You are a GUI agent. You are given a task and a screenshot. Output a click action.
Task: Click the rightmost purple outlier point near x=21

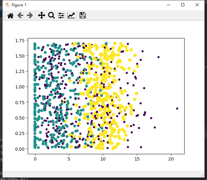pyautogui.click(x=177, y=109)
